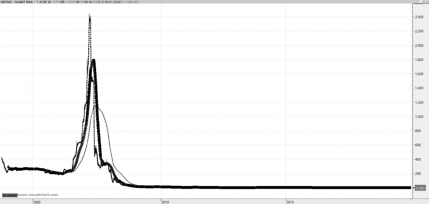Image resolution: width=429 pixels, height=204 pixels.
Task: Open the www.visualchart.com watermark link
Action: point(38,195)
